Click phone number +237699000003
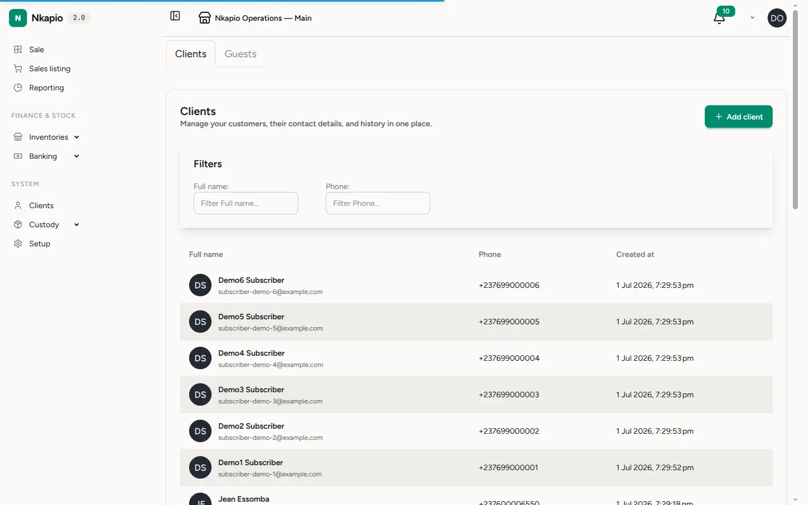 (509, 394)
